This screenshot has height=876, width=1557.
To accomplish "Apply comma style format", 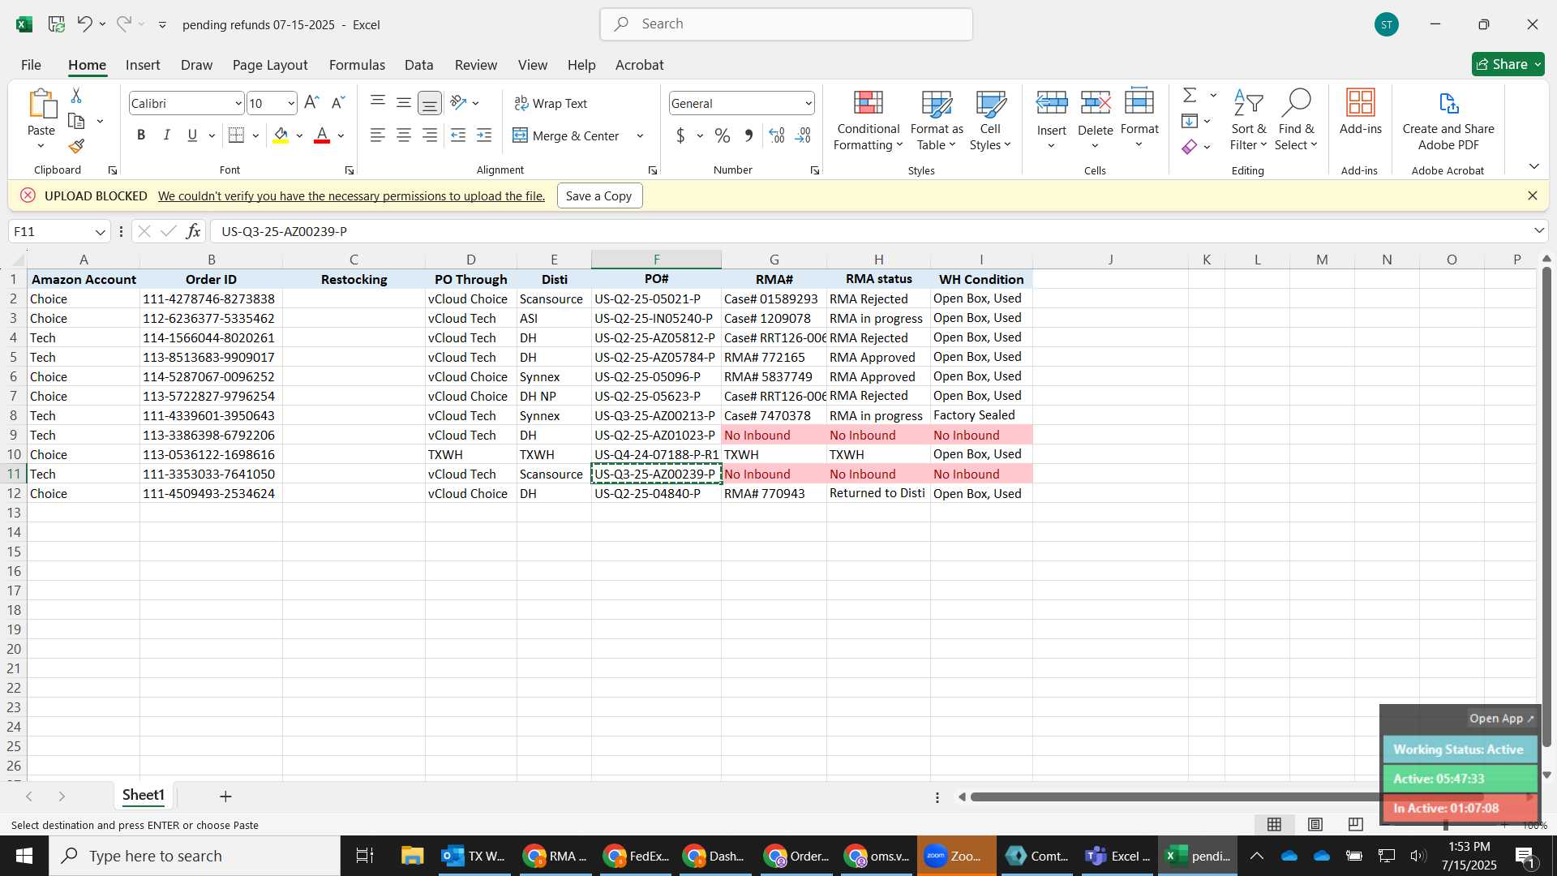I will pos(748,135).
